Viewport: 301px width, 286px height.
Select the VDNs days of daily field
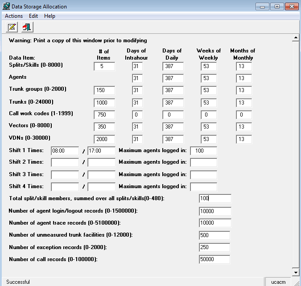pyautogui.click(x=173, y=139)
